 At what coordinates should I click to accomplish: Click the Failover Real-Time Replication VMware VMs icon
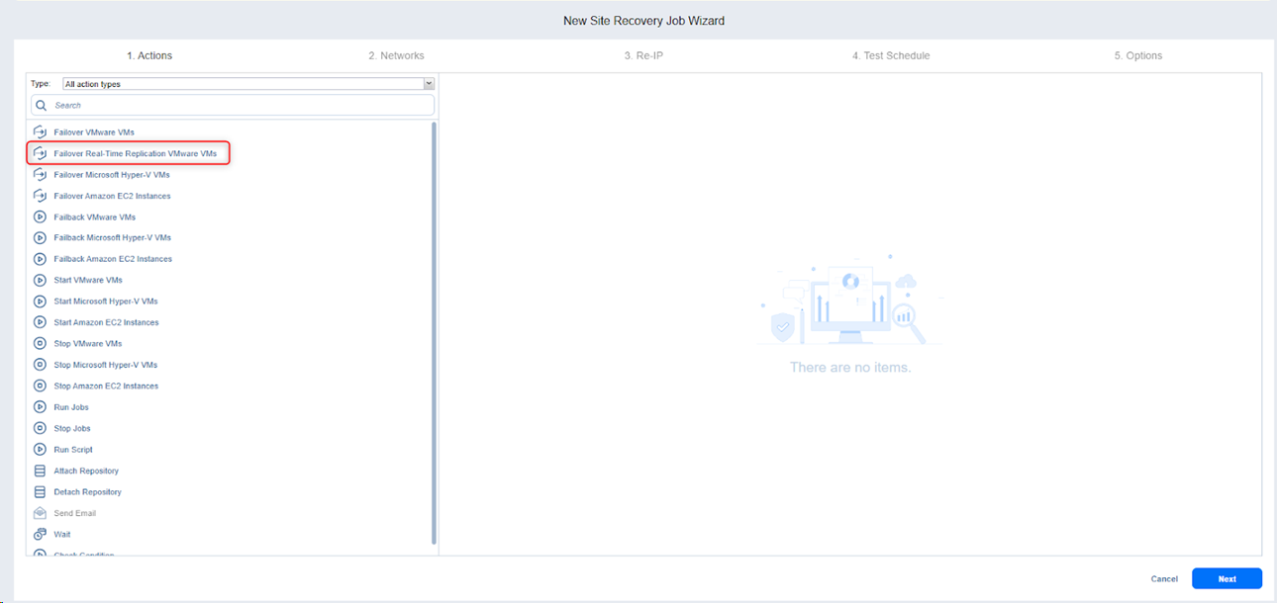point(41,153)
